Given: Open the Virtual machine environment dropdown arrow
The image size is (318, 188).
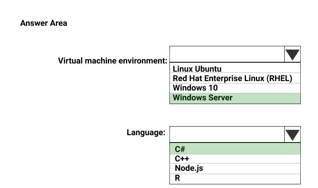Looking at the screenshot, I should click(292, 54).
